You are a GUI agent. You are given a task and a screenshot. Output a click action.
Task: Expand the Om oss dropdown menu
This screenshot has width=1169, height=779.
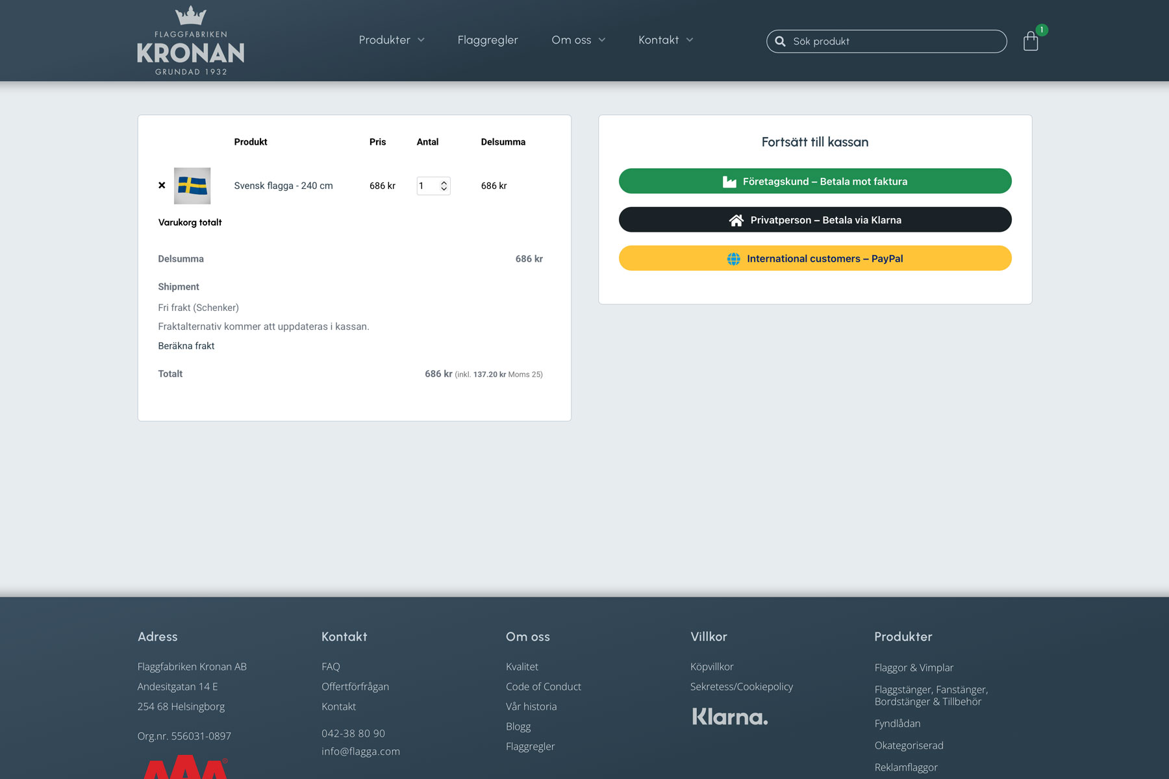(x=578, y=40)
